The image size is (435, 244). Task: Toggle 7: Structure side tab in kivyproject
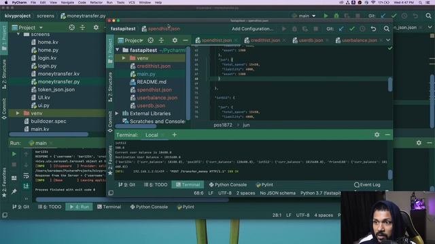pyautogui.click(x=4, y=74)
